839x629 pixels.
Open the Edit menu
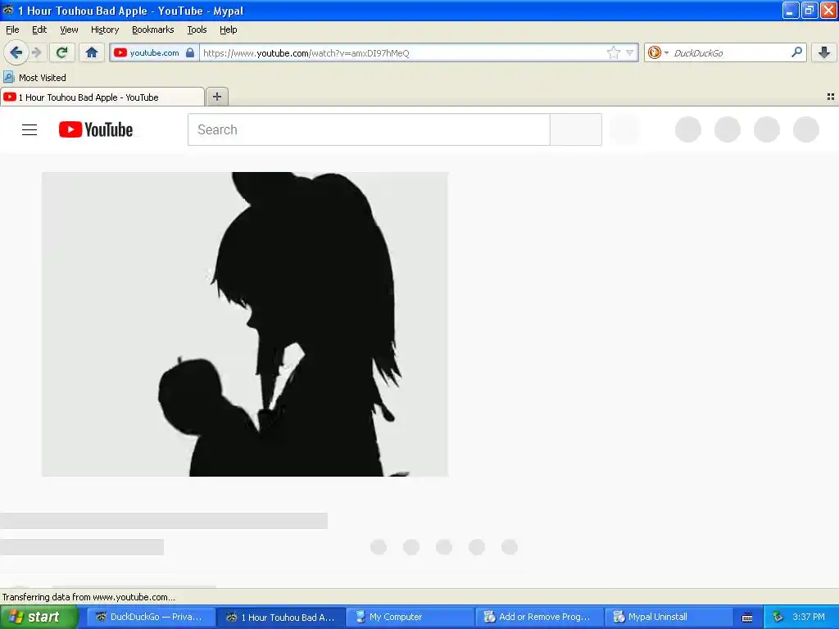coord(39,29)
